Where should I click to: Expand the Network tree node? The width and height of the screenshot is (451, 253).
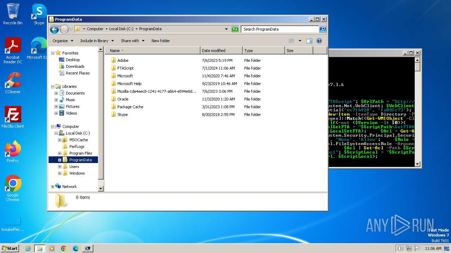(52, 187)
